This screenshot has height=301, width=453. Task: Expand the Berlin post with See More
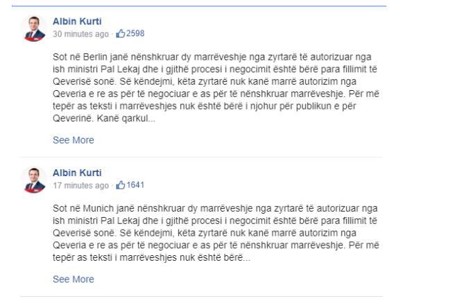tap(73, 140)
